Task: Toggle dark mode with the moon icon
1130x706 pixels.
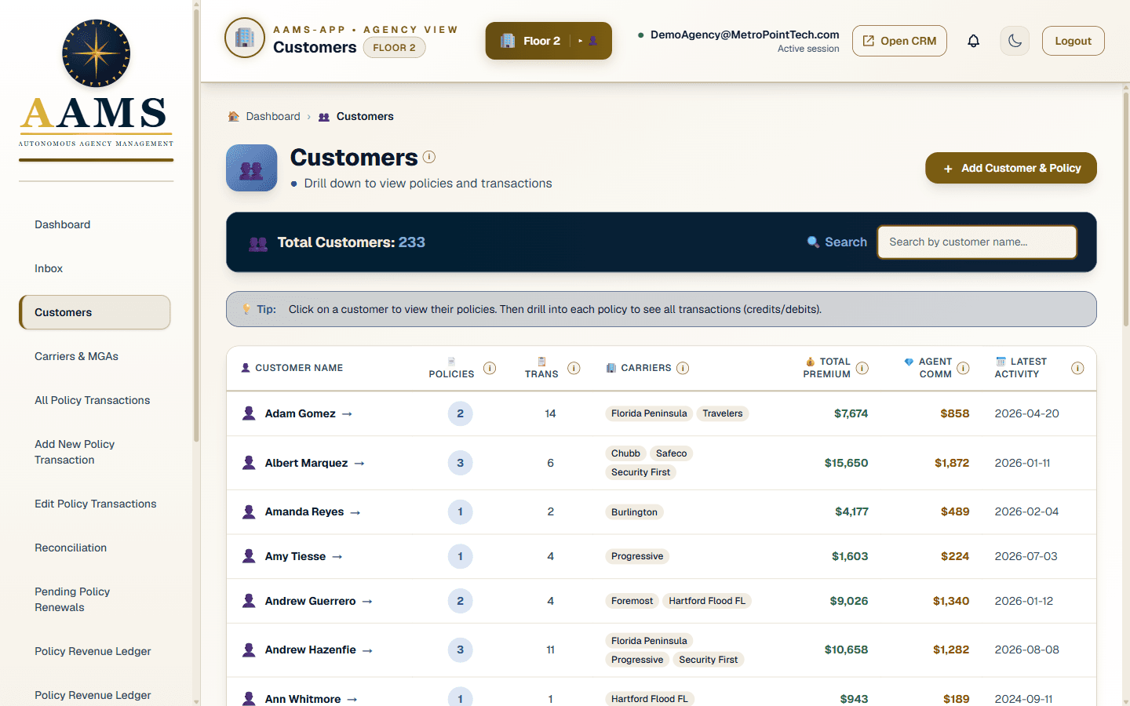Action: click(1015, 41)
